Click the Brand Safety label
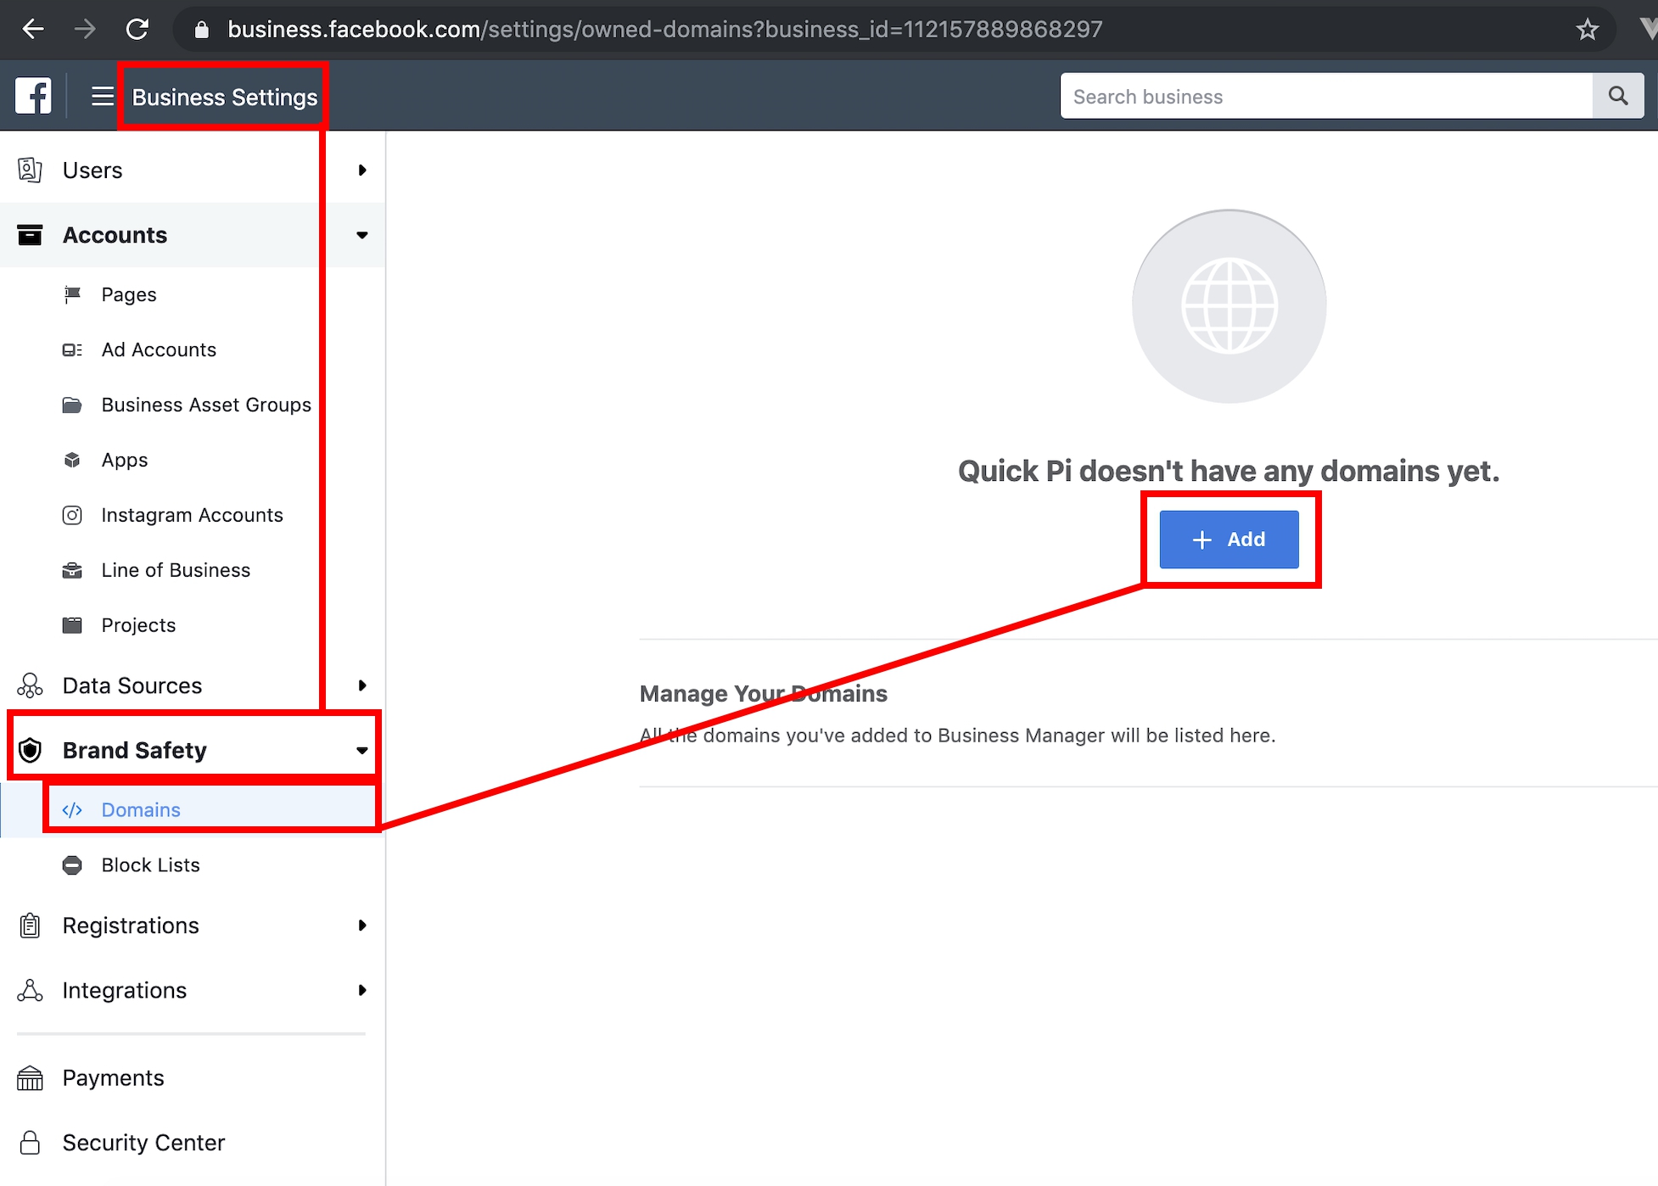Screen dimensions: 1658x1186 (134, 750)
